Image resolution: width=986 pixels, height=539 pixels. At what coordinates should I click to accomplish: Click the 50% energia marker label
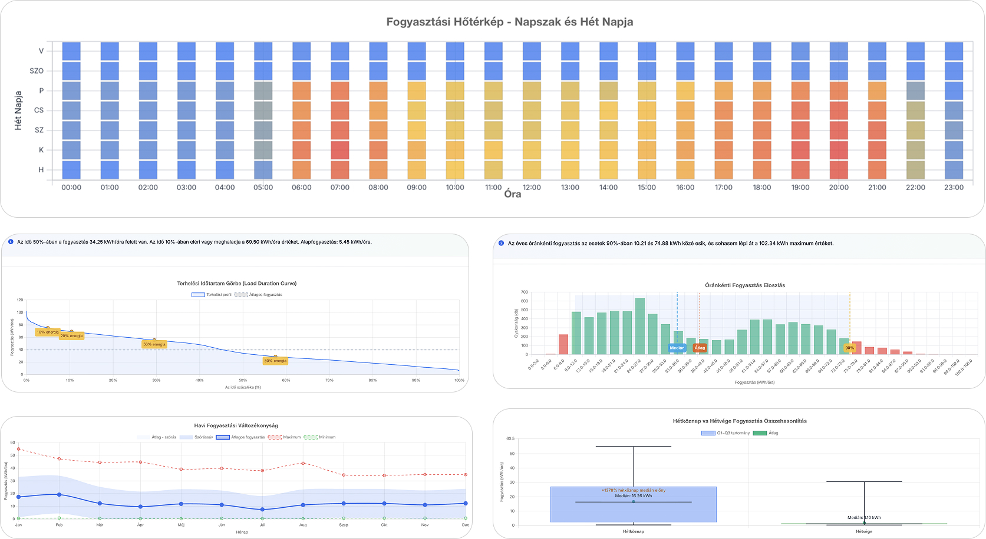(x=154, y=344)
